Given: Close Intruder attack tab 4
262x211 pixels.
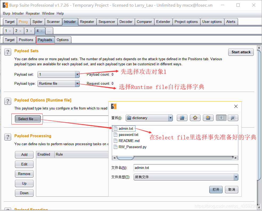Looking at the screenshot, I should (42, 31).
